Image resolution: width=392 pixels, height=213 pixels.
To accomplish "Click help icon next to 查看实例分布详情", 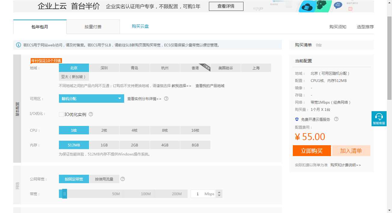I will (x=166, y=99).
